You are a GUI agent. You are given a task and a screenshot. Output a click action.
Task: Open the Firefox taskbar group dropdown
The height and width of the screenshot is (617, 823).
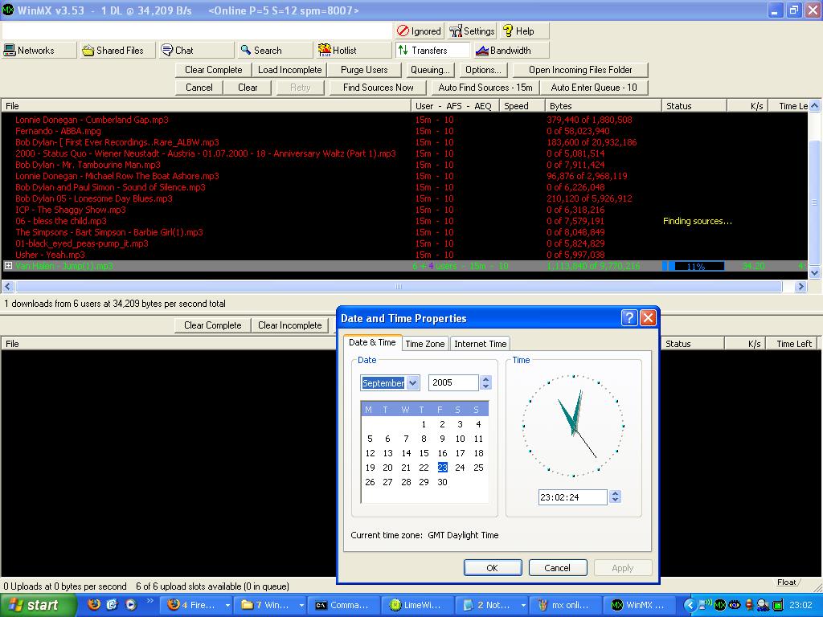[227, 605]
